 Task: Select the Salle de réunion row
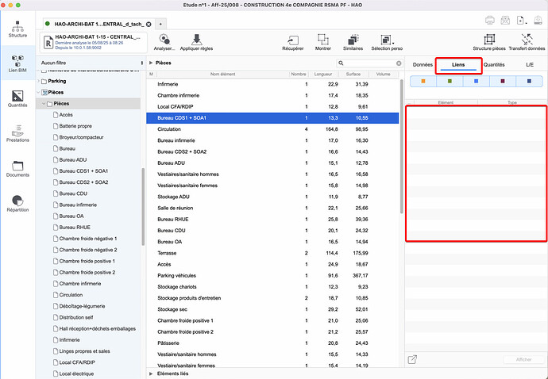[x=272, y=208]
